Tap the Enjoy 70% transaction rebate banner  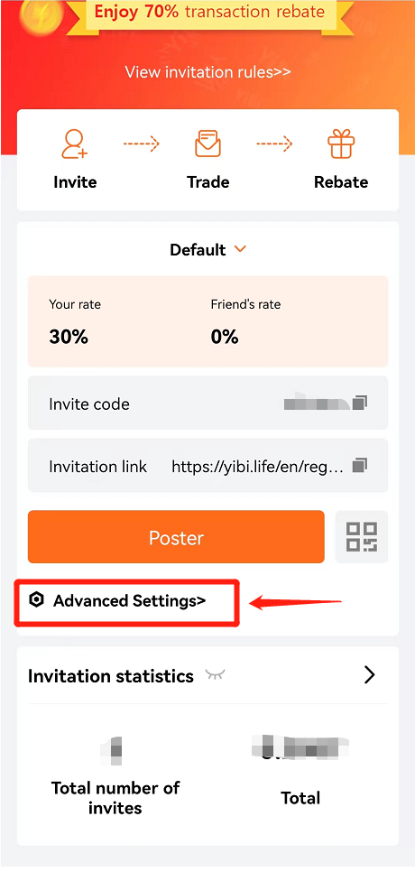tap(209, 13)
